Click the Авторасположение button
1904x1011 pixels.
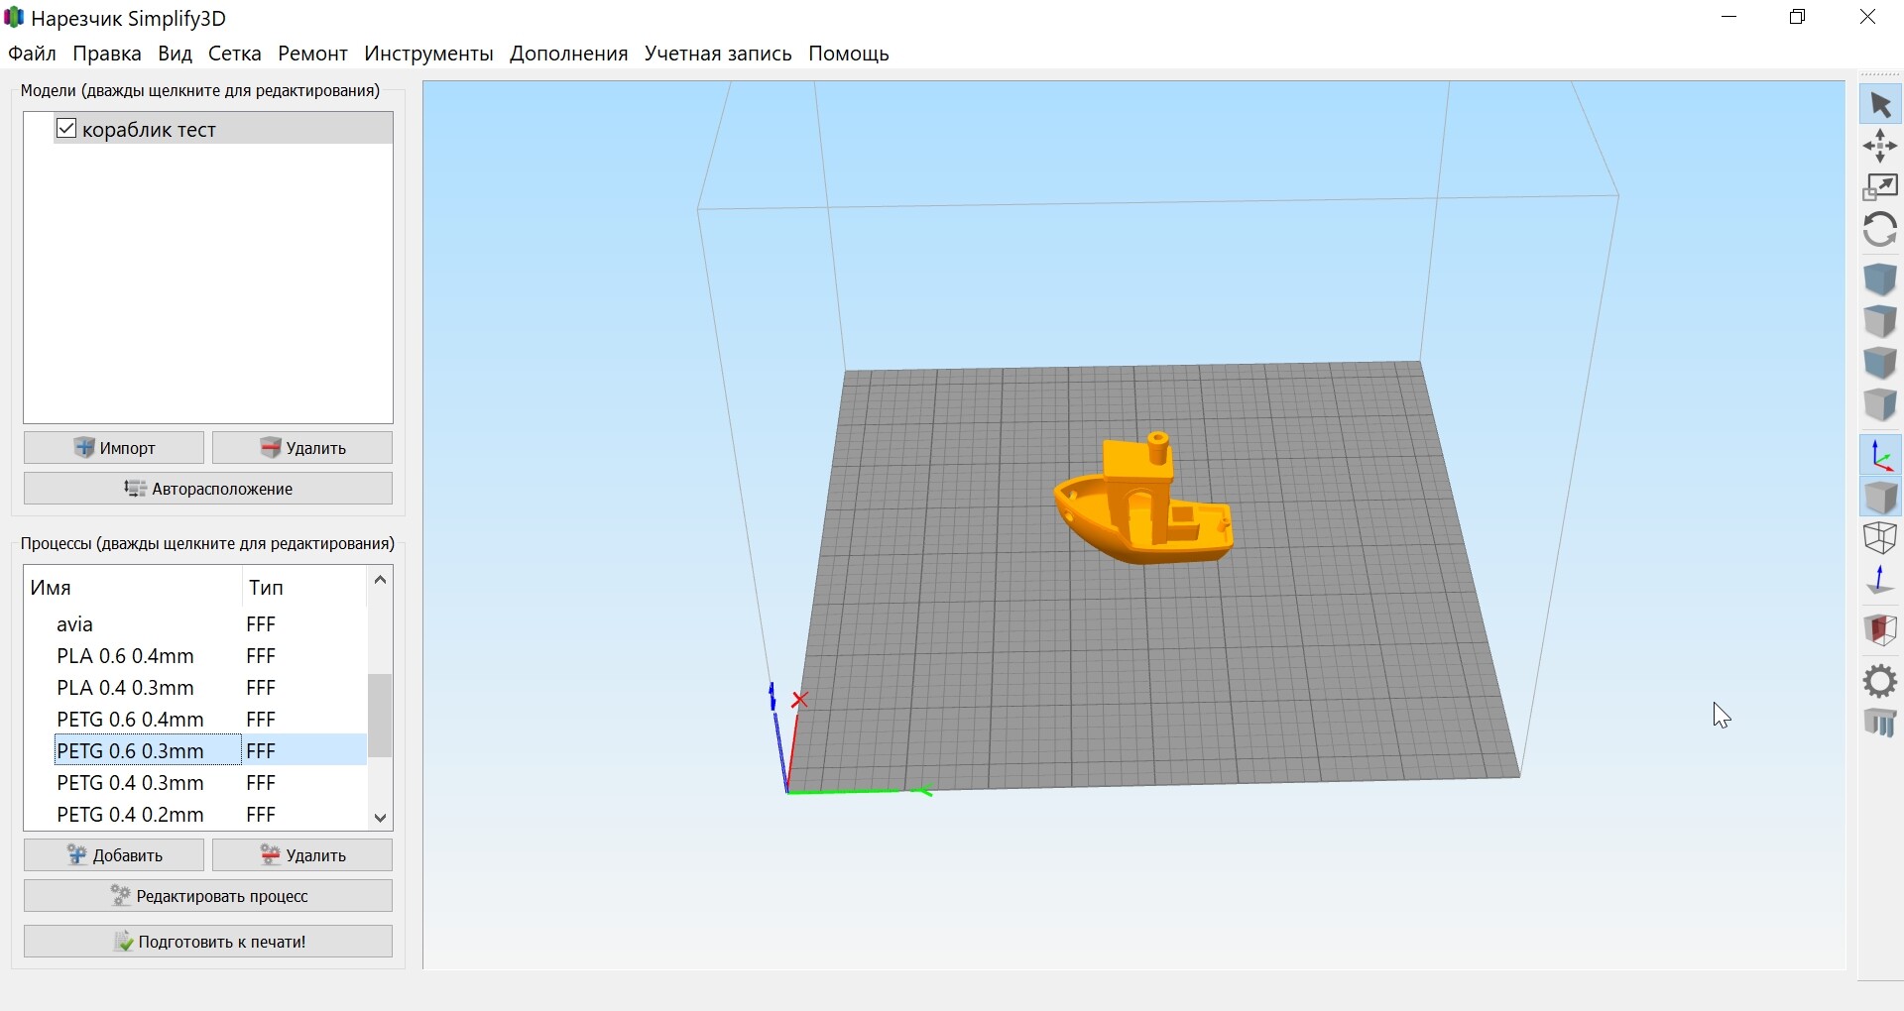click(208, 489)
